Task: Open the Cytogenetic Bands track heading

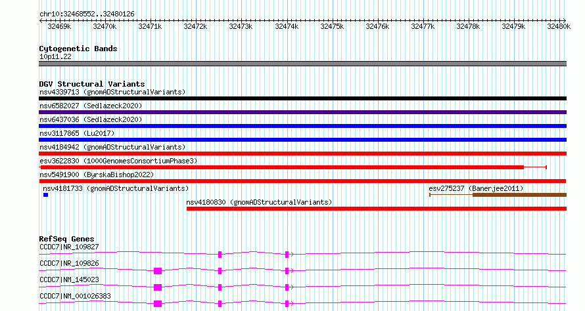Action: (78, 49)
